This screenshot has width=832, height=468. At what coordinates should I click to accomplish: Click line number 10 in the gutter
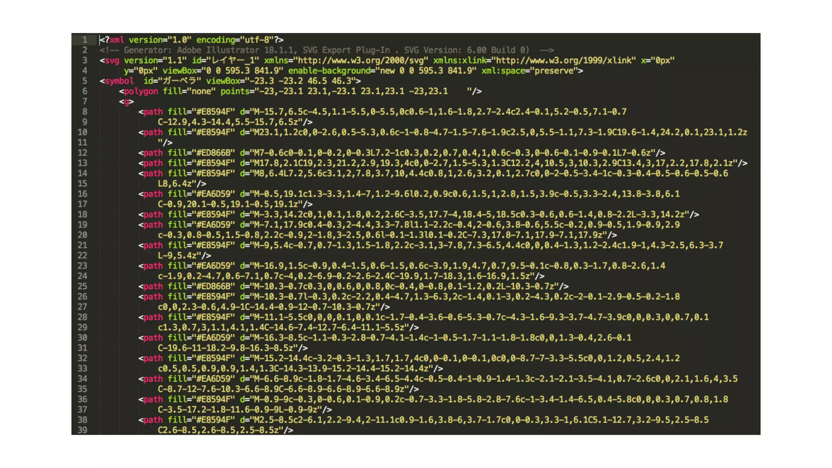(82, 132)
